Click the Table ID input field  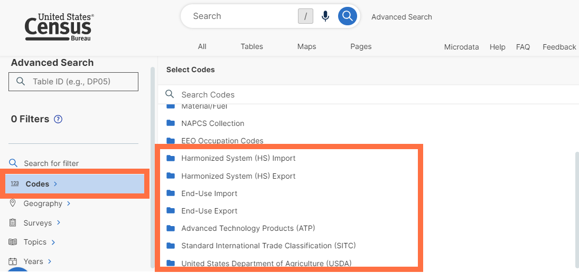pos(73,81)
